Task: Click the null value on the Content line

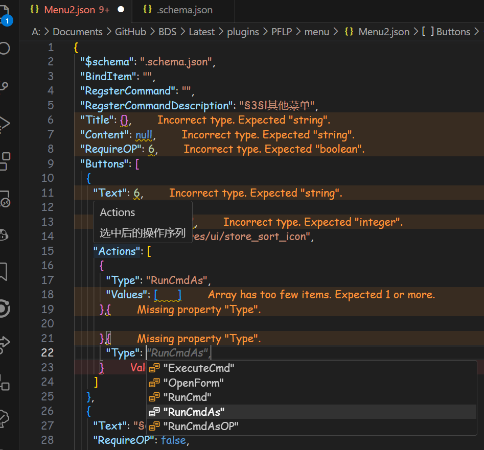Action: click(x=144, y=134)
